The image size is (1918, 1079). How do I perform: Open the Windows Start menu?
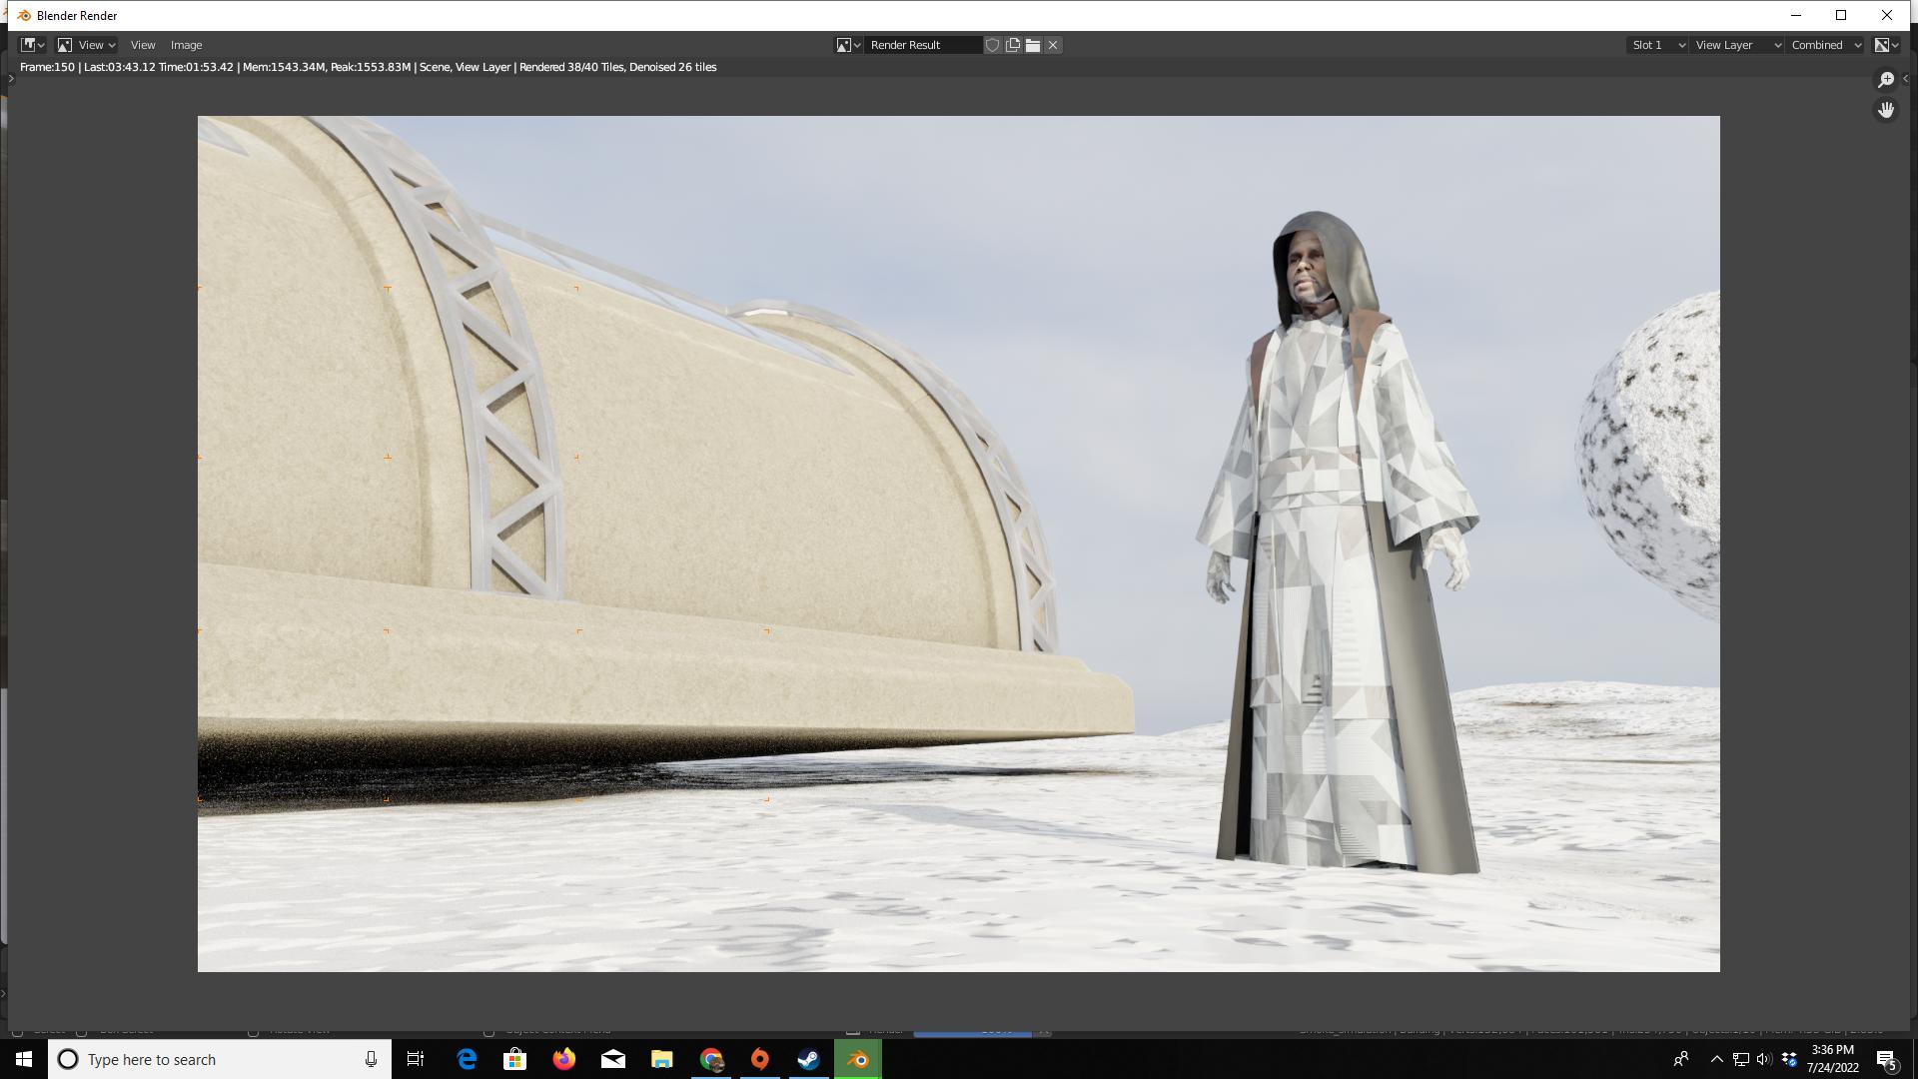[x=24, y=1059]
